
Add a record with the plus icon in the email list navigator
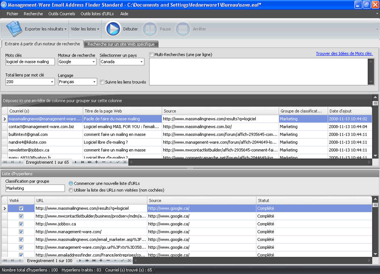pyautogui.click(x=96, y=162)
